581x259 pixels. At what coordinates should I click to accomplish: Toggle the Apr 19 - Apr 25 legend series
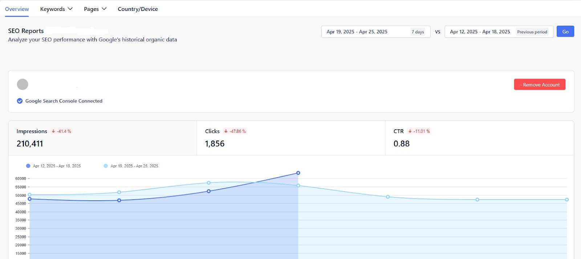click(x=131, y=166)
